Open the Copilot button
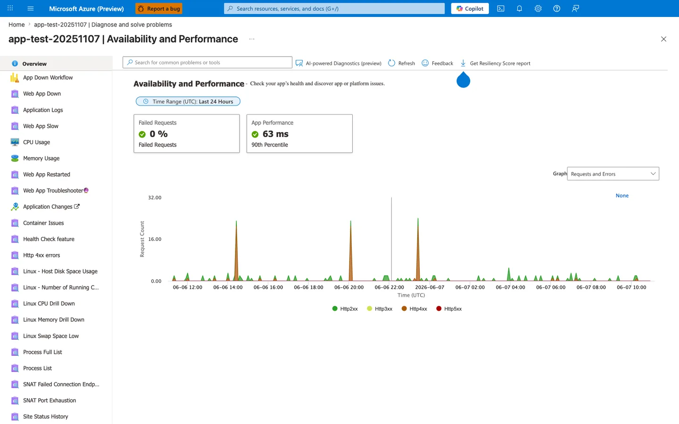Screen dimensions: 679x424 [x=470, y=8]
